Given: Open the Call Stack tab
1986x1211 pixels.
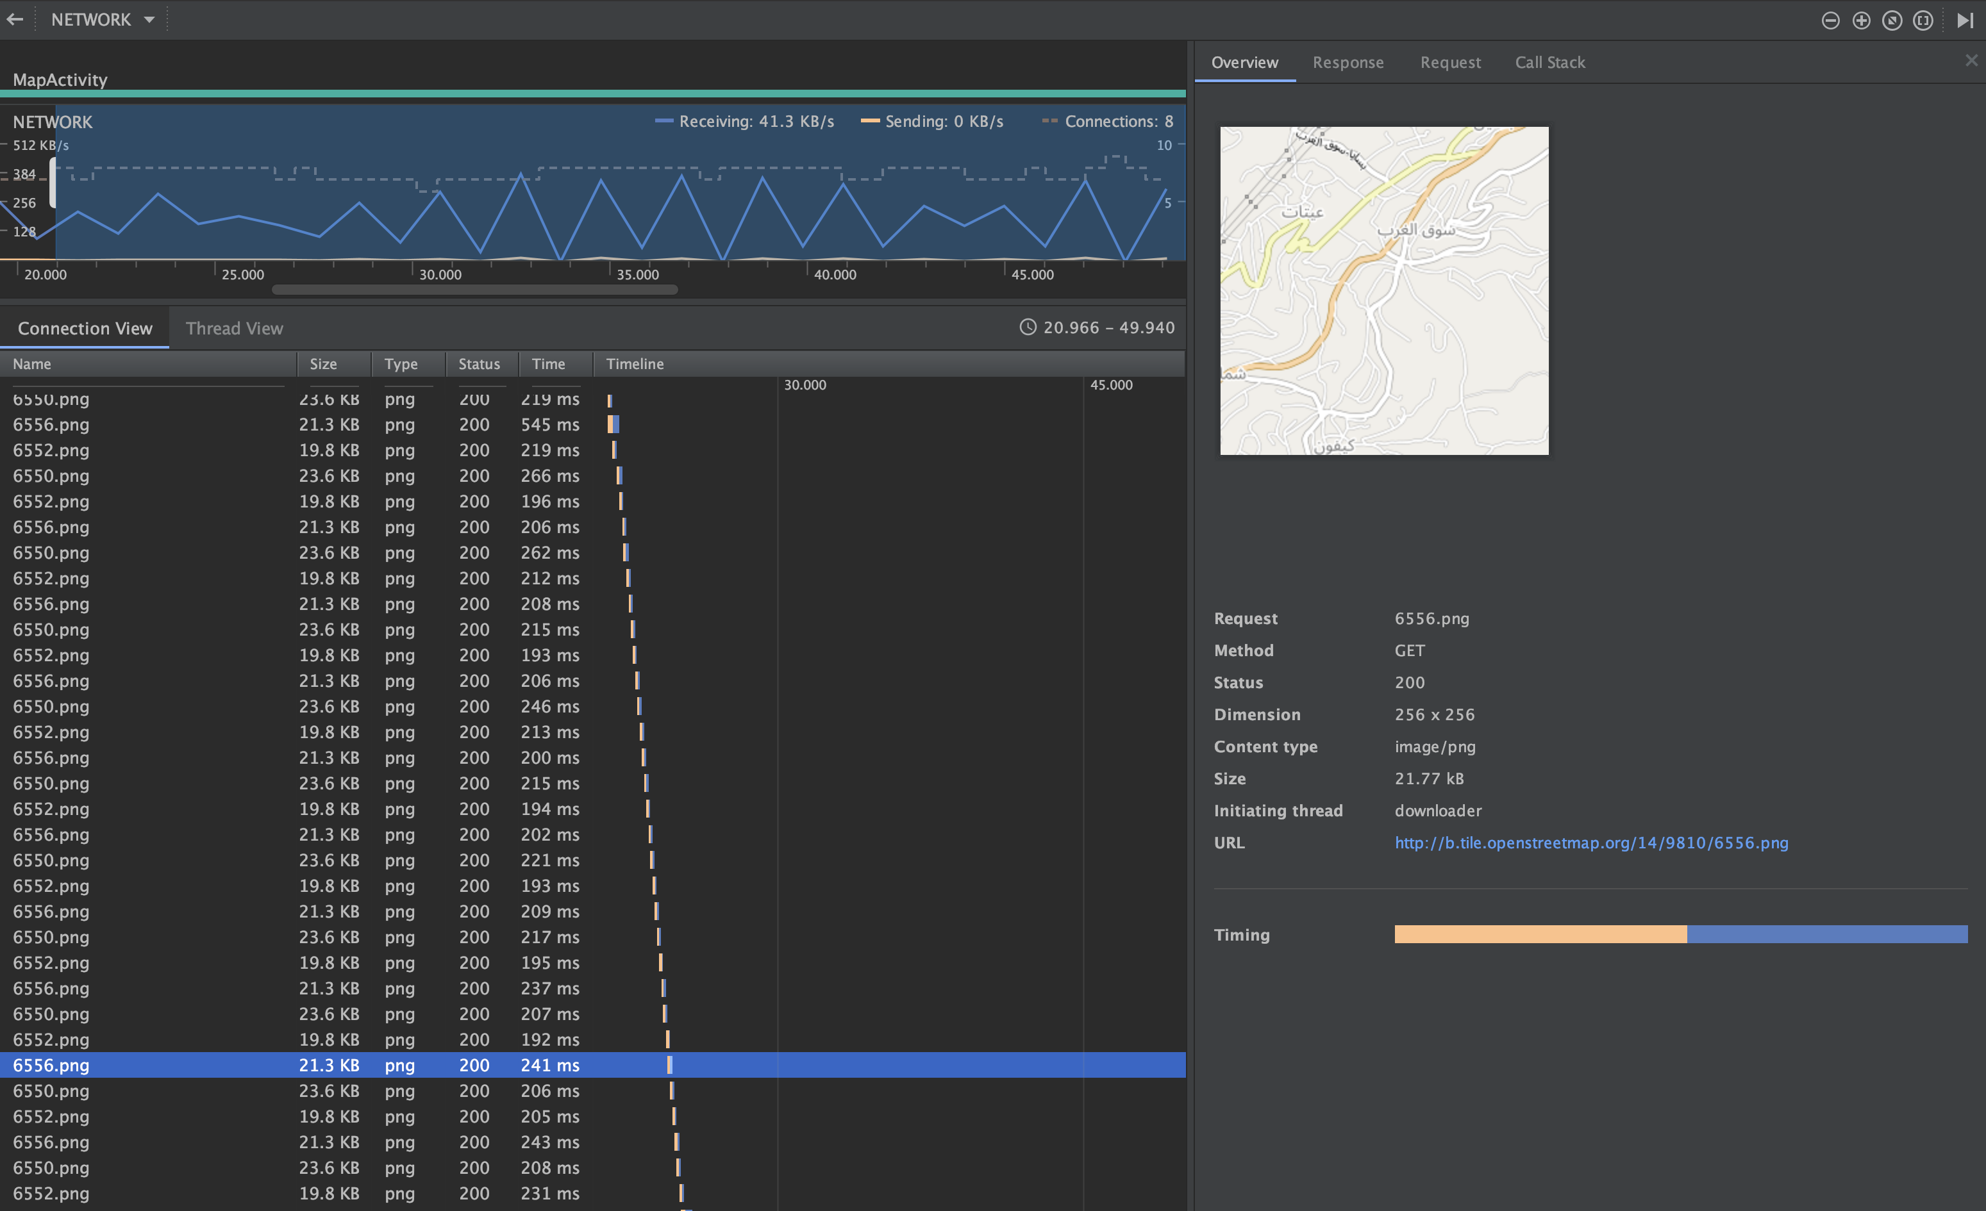Looking at the screenshot, I should (x=1549, y=63).
